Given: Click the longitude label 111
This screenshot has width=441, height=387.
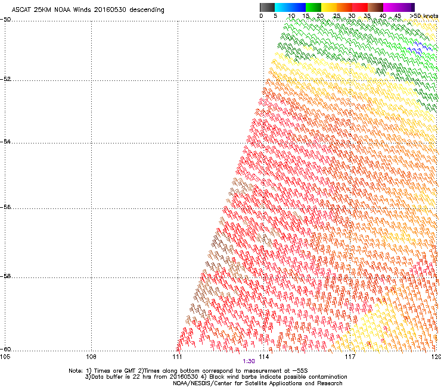Looking at the screenshot, I should pyautogui.click(x=178, y=357).
